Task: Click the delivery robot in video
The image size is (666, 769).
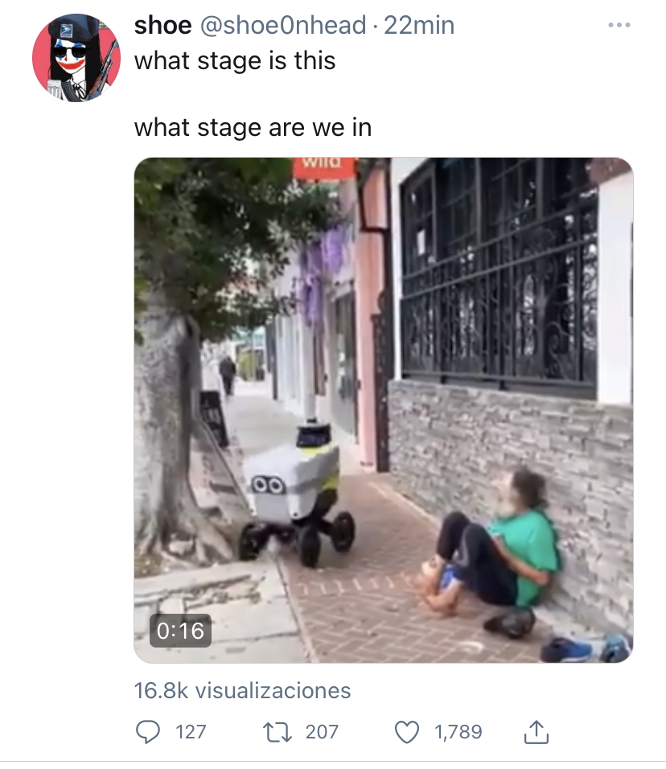Action: point(297,493)
